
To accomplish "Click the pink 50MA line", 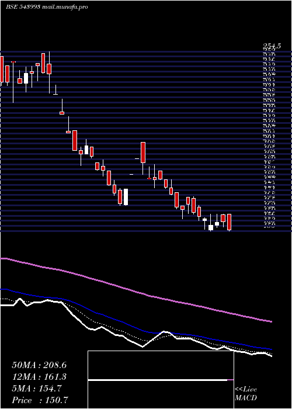I will (135, 292).
